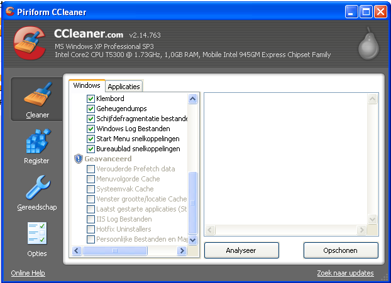The image size is (391, 283).
Task: Click the Opschonen button
Action: click(x=340, y=250)
